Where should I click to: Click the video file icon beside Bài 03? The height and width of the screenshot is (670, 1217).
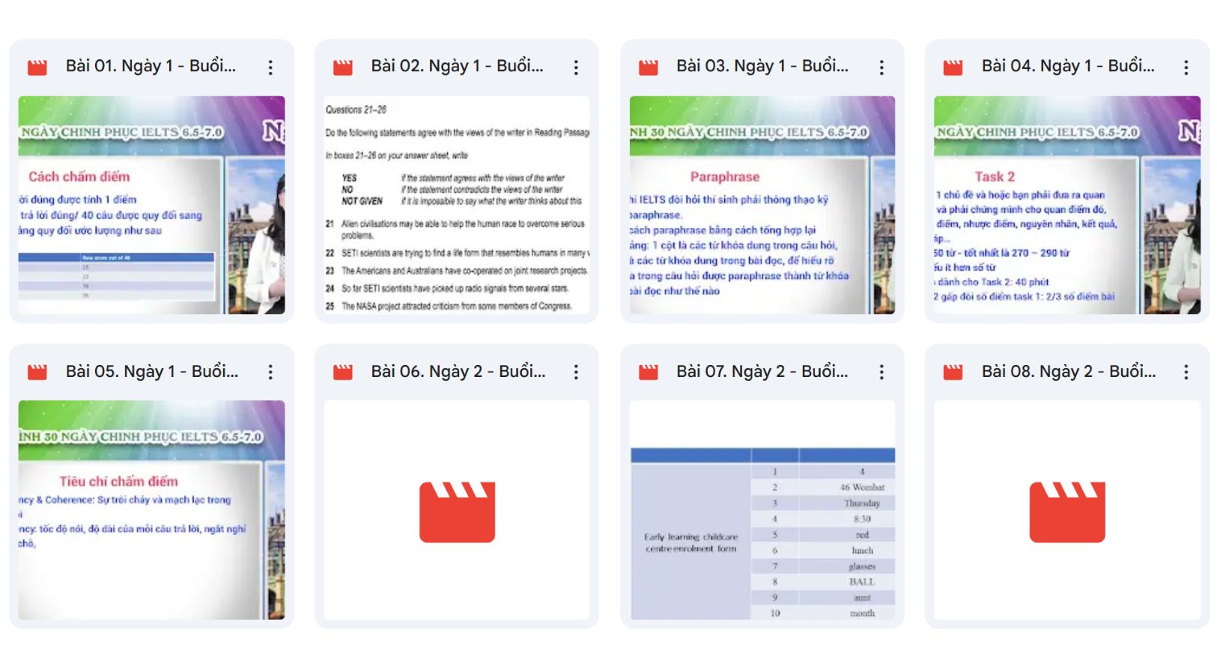pos(649,67)
